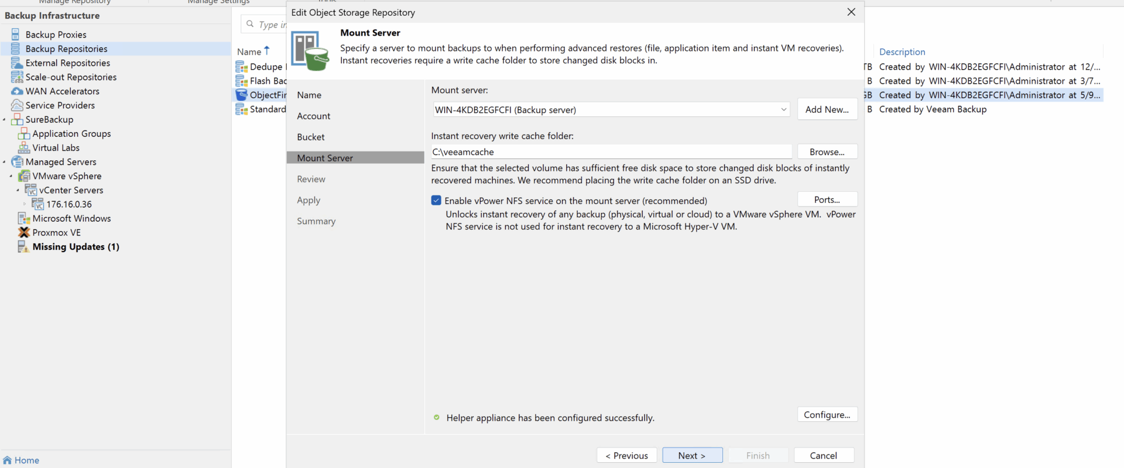
Task: Click the Flash Backup repository icon
Action: 241,81
